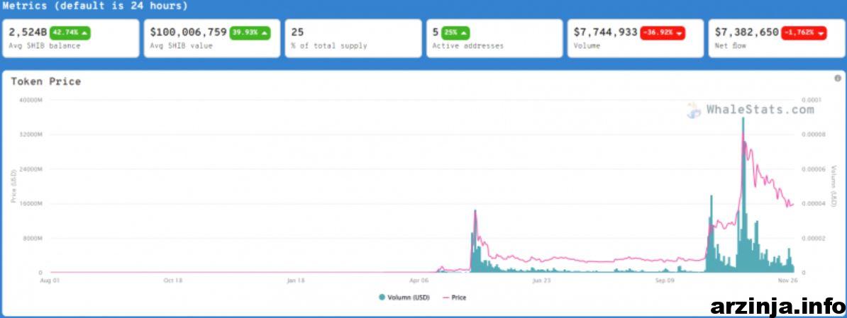Click the Metrics (default is 24 hours) heading

click(95, 6)
